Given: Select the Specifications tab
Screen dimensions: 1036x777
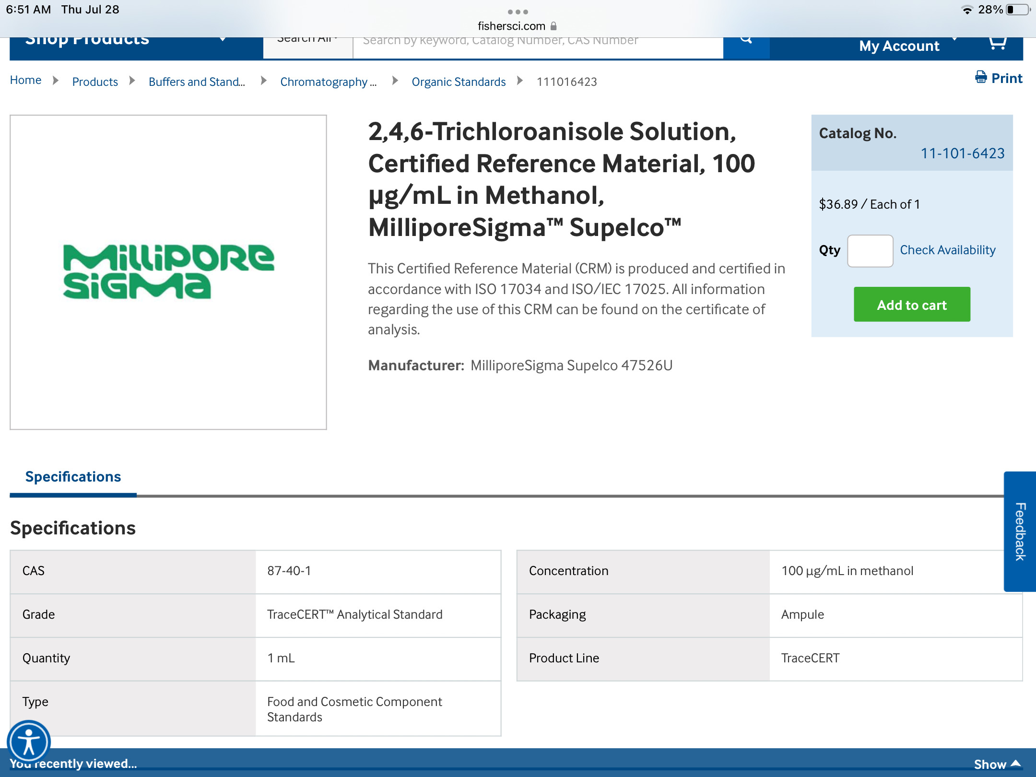Looking at the screenshot, I should point(73,476).
